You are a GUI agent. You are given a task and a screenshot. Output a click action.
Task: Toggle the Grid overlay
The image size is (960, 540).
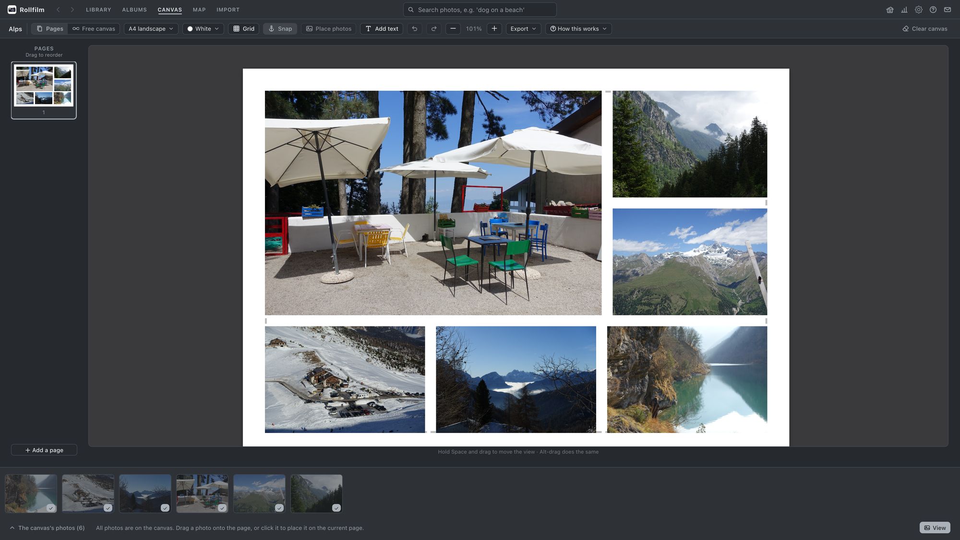coord(244,29)
